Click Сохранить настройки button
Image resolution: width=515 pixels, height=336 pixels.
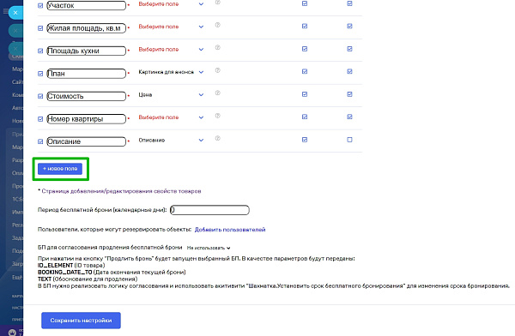(81, 321)
